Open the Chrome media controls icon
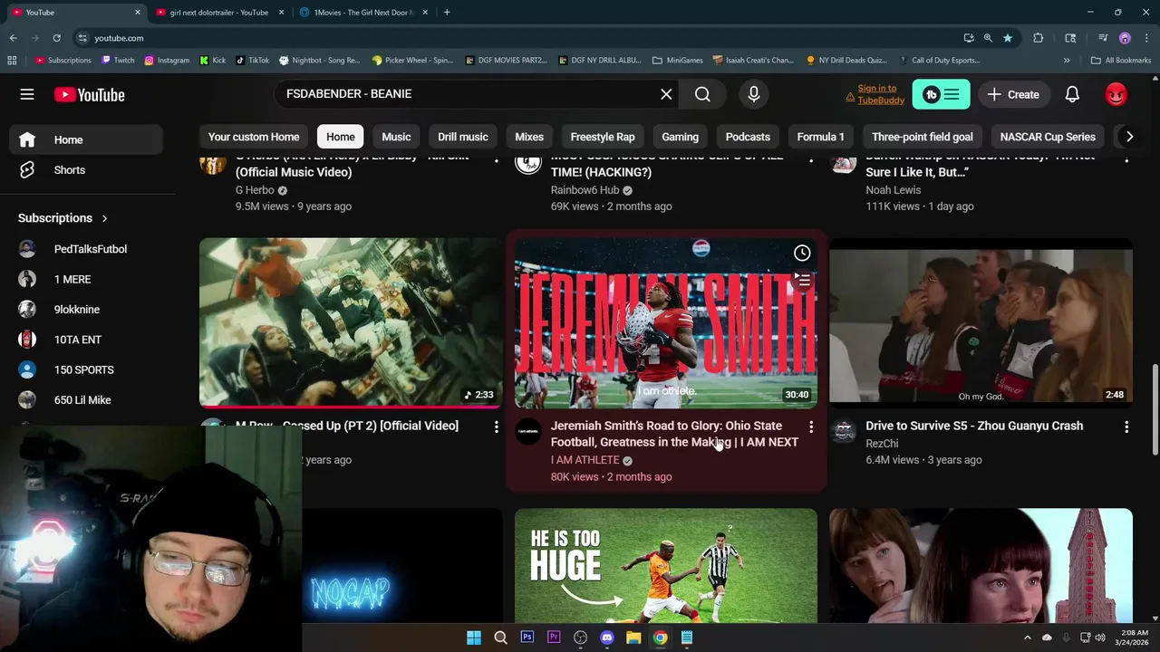This screenshot has width=1160, height=652. [x=1103, y=38]
